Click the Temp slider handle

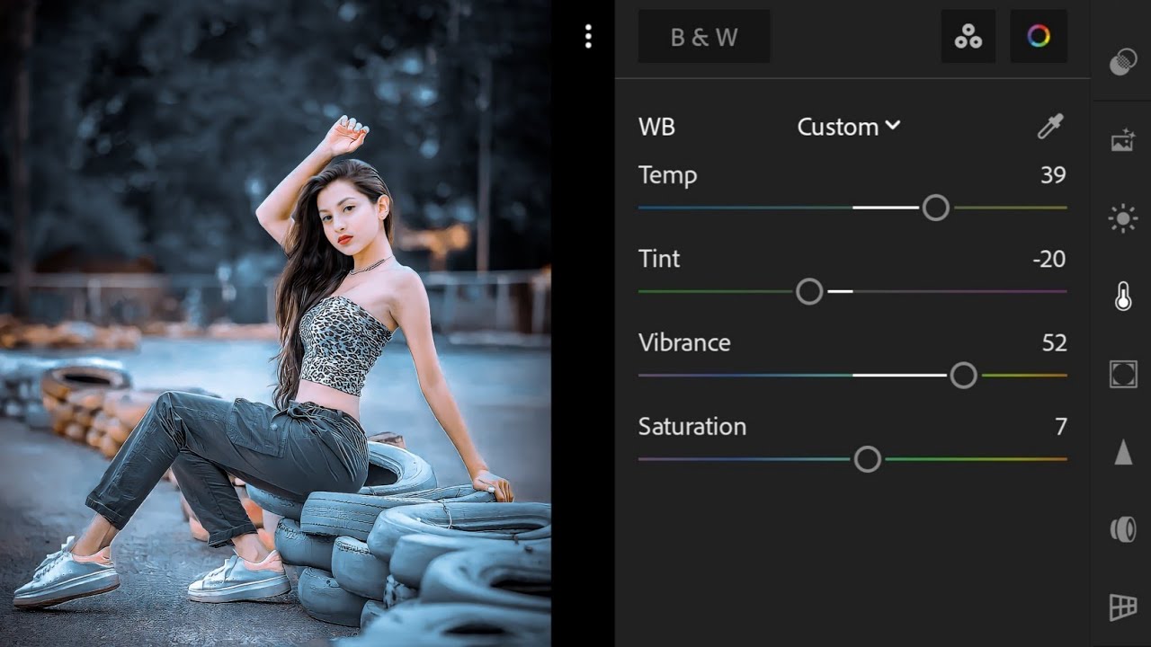pos(936,208)
